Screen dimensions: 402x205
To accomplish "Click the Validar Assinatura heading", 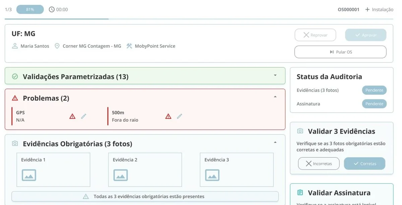I will (339, 193).
